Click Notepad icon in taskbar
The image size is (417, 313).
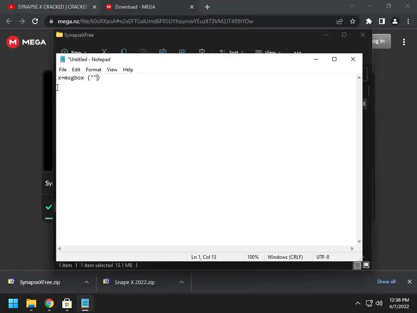tap(85, 303)
